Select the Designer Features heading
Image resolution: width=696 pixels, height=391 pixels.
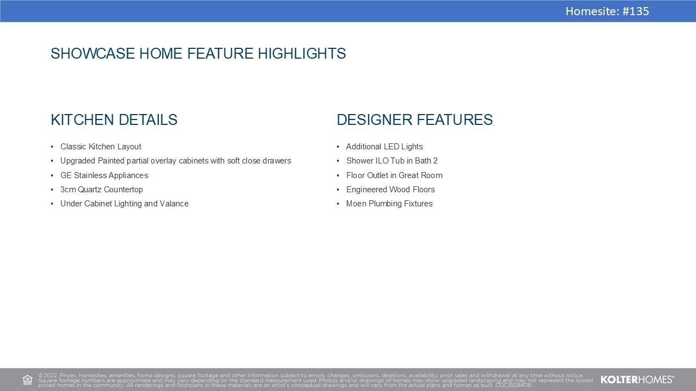414,120
